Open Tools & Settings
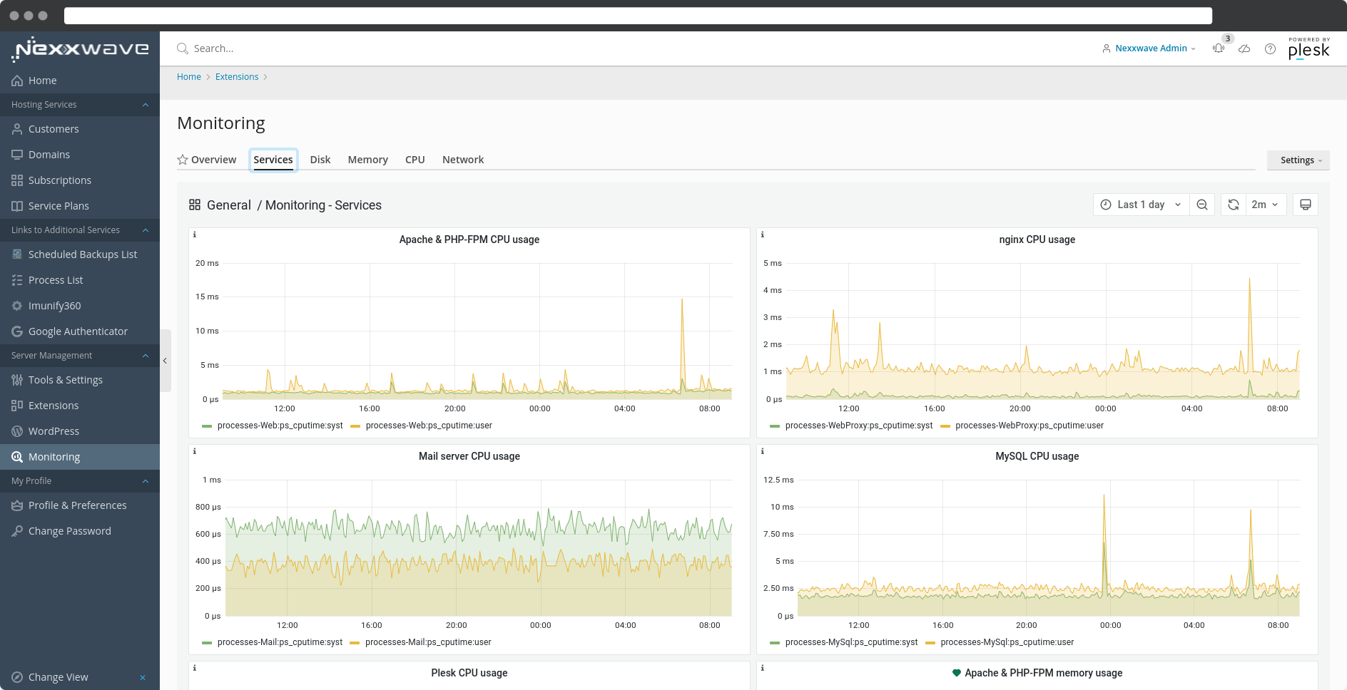 (x=80, y=380)
